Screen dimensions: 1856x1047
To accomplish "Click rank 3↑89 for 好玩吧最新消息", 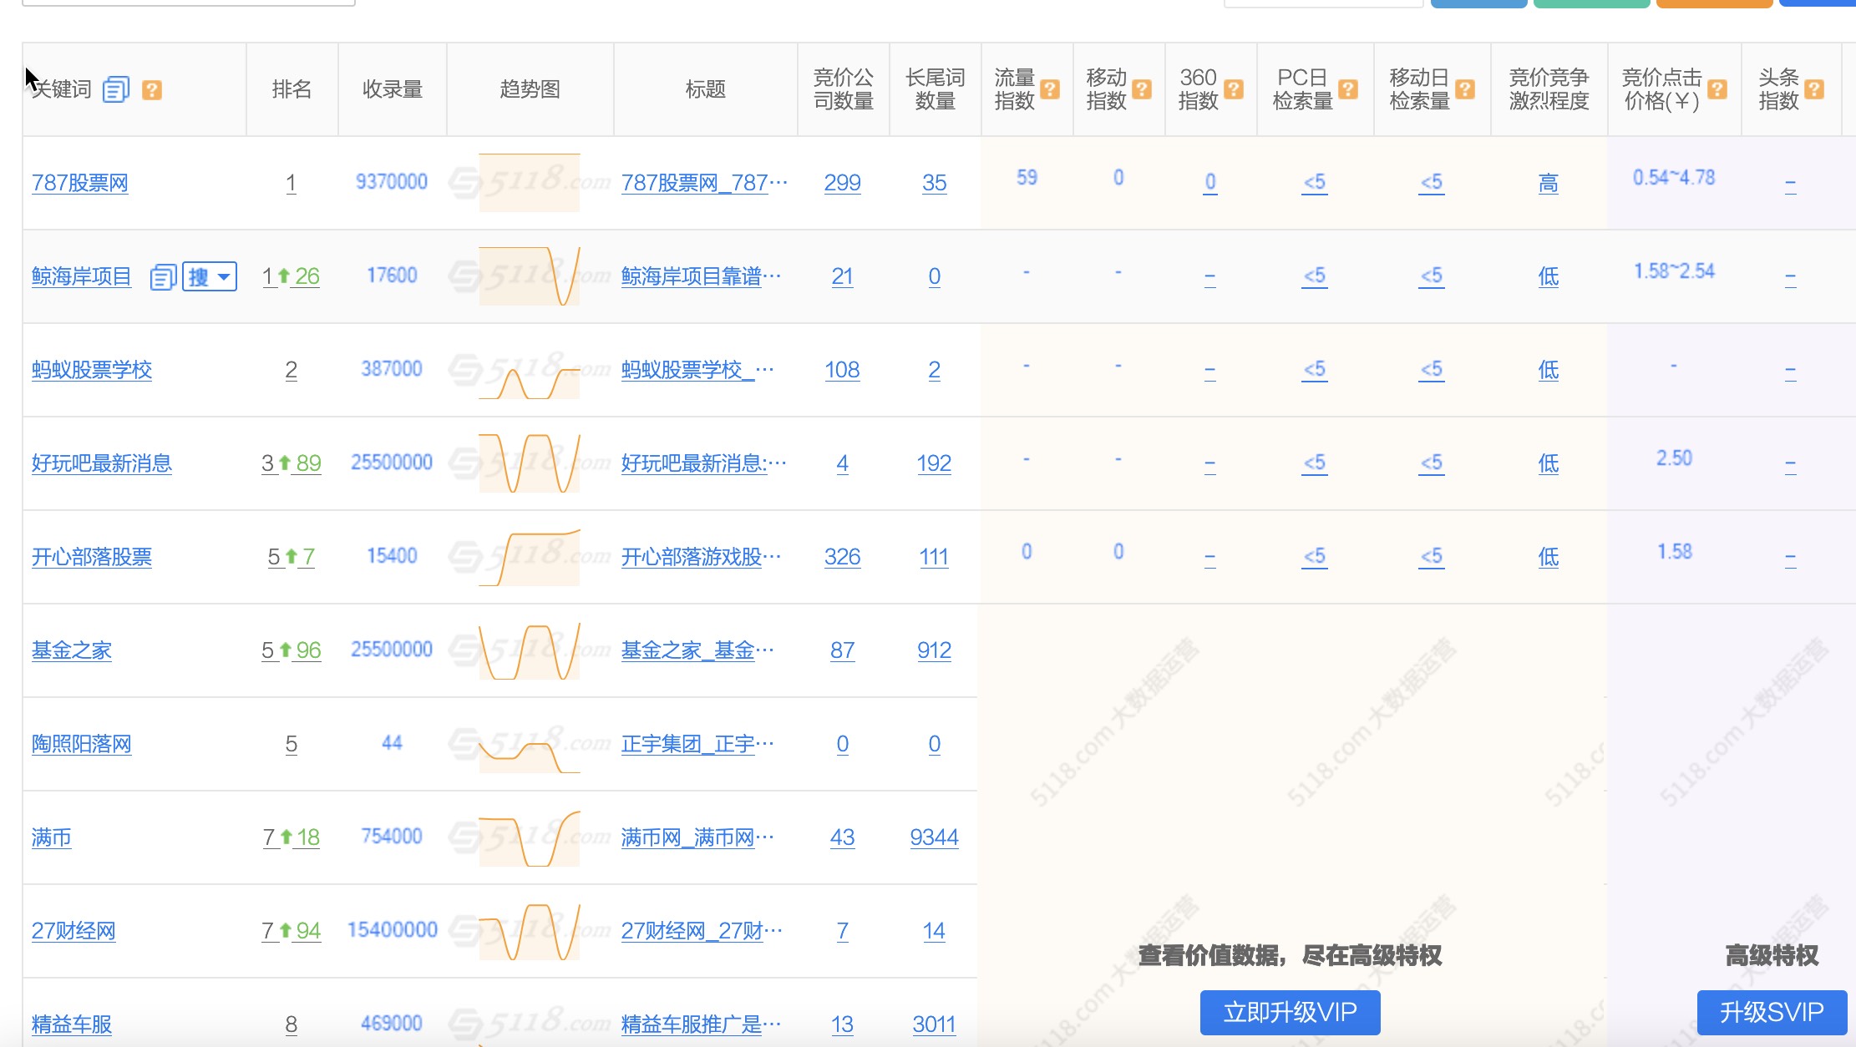I will tap(291, 463).
